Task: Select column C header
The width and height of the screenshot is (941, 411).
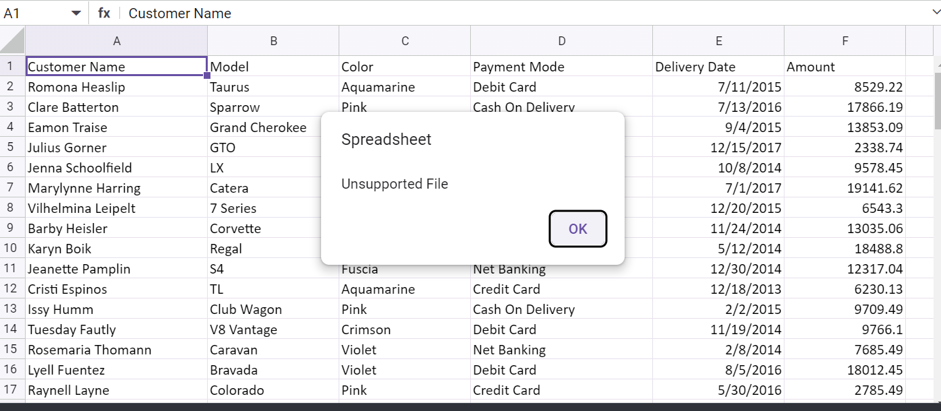Action: [x=405, y=41]
